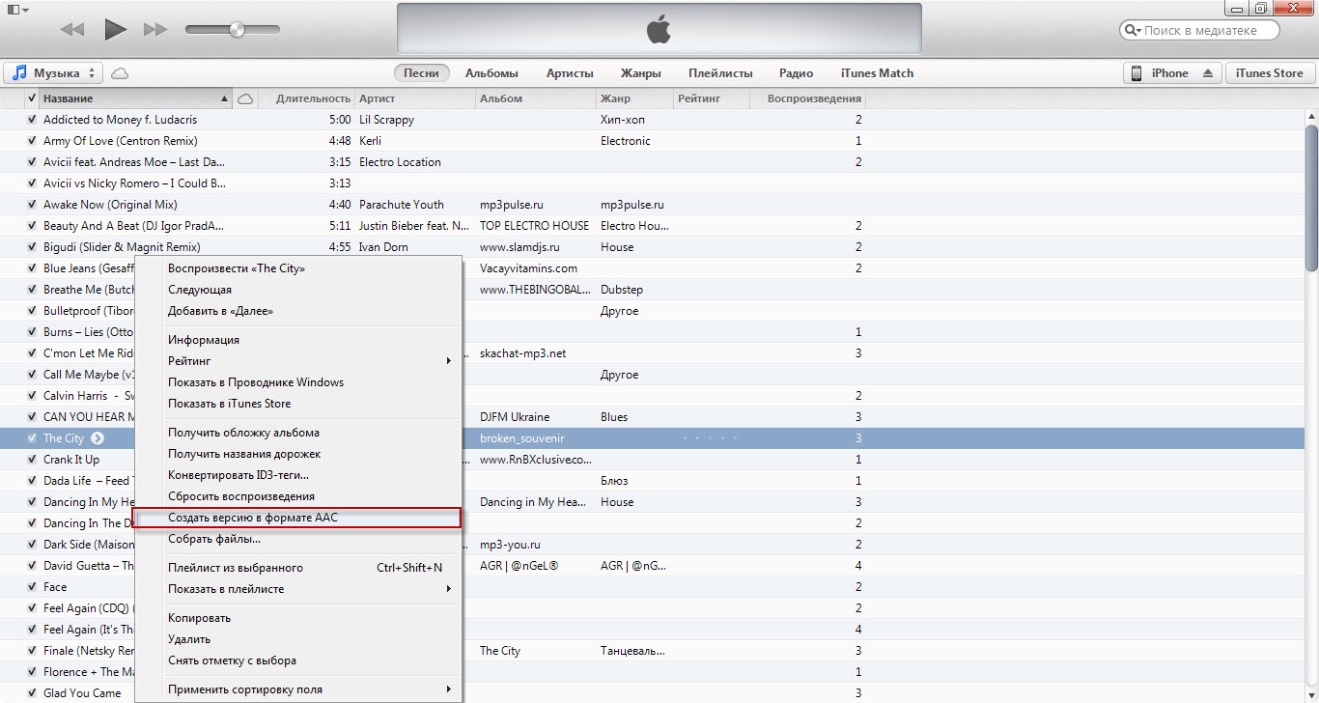Sort by the Длительность column
Screen dimensions: 1319x703
tap(307, 98)
